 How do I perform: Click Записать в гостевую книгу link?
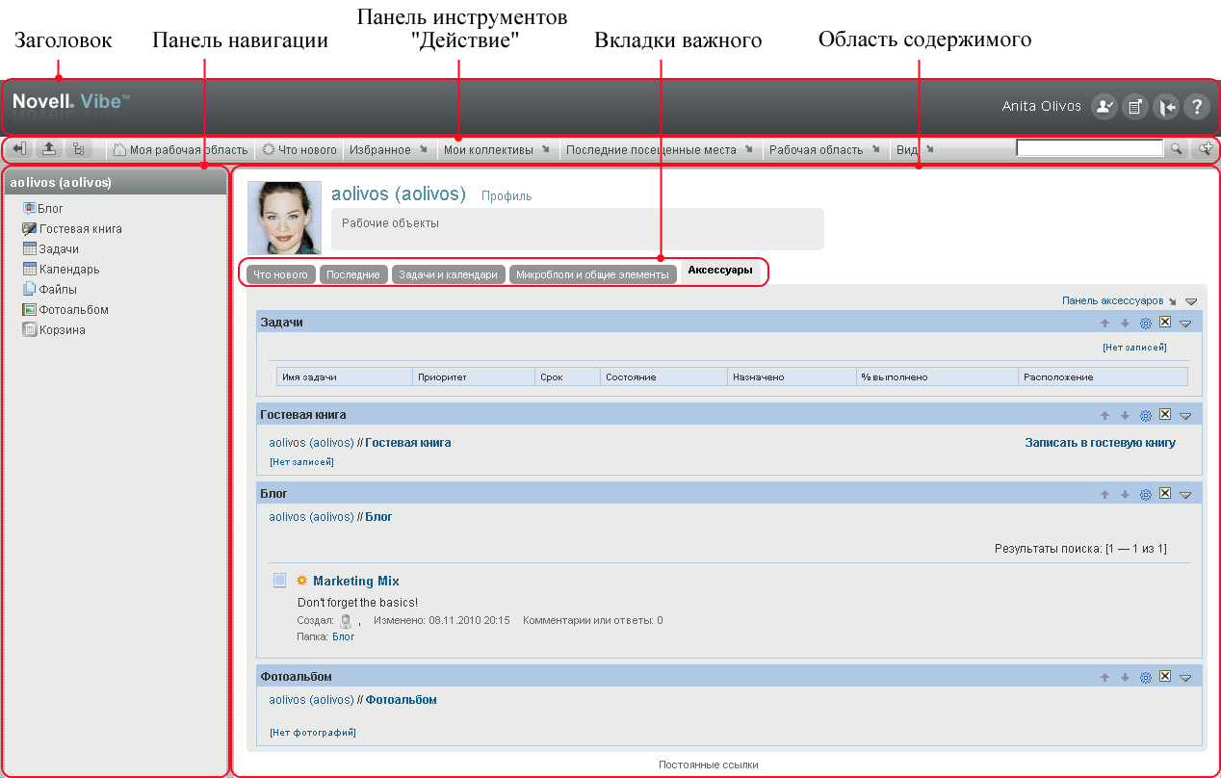click(x=1100, y=443)
